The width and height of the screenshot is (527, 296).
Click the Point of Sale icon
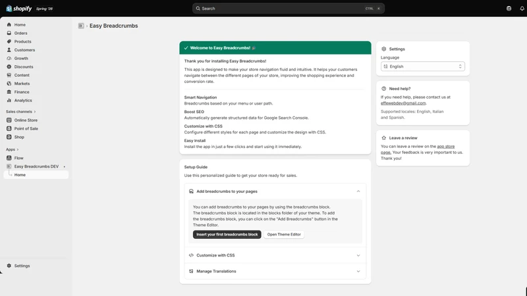click(x=9, y=128)
